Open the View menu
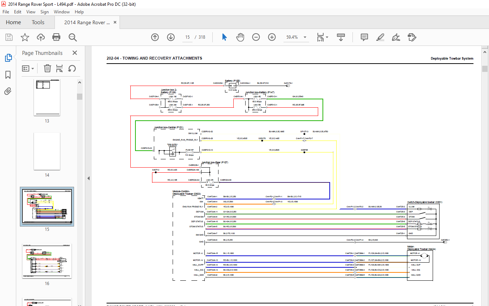 click(31, 12)
